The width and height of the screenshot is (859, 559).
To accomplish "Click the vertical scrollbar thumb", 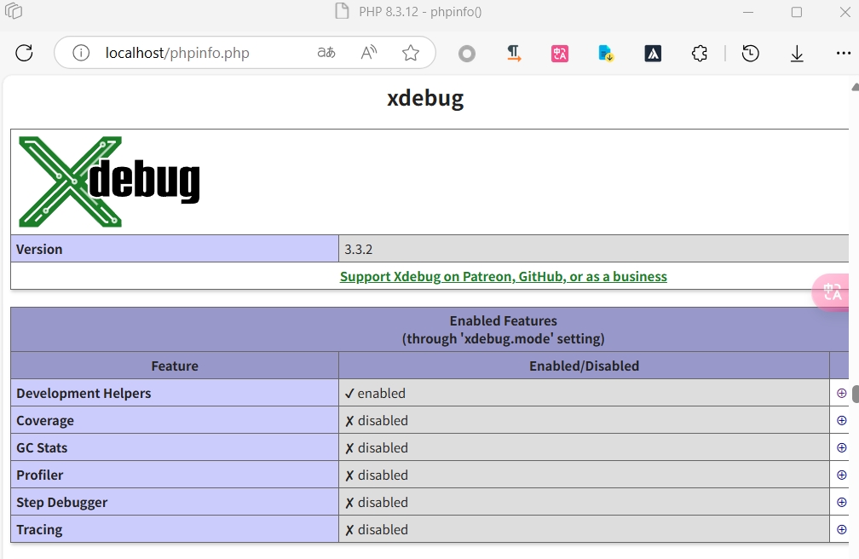I will point(856,394).
